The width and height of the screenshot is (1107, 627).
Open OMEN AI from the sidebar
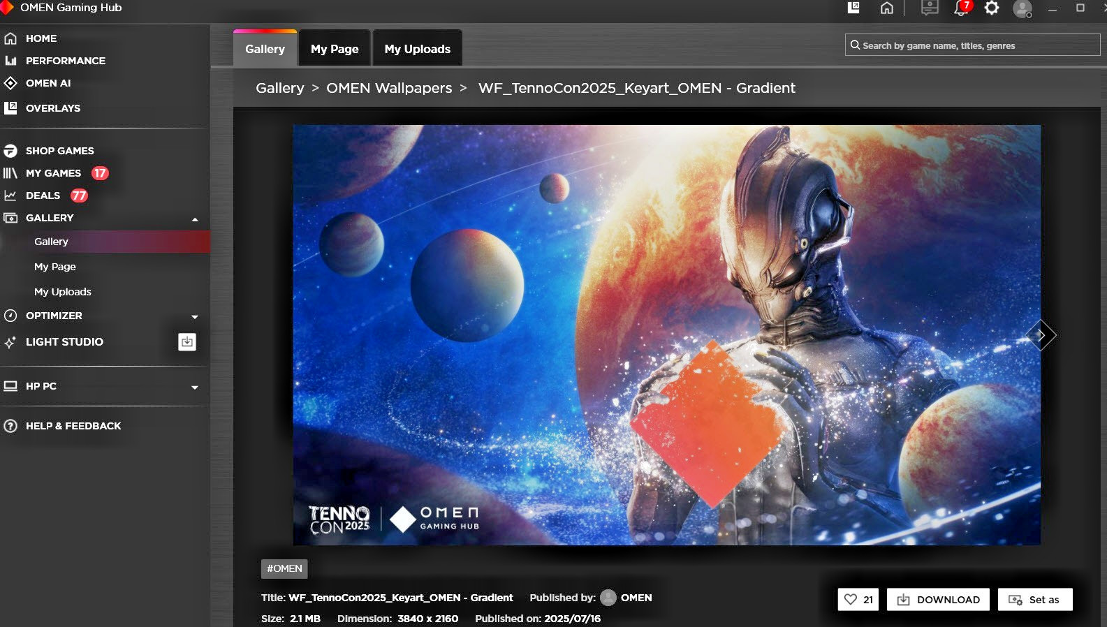[x=48, y=83]
